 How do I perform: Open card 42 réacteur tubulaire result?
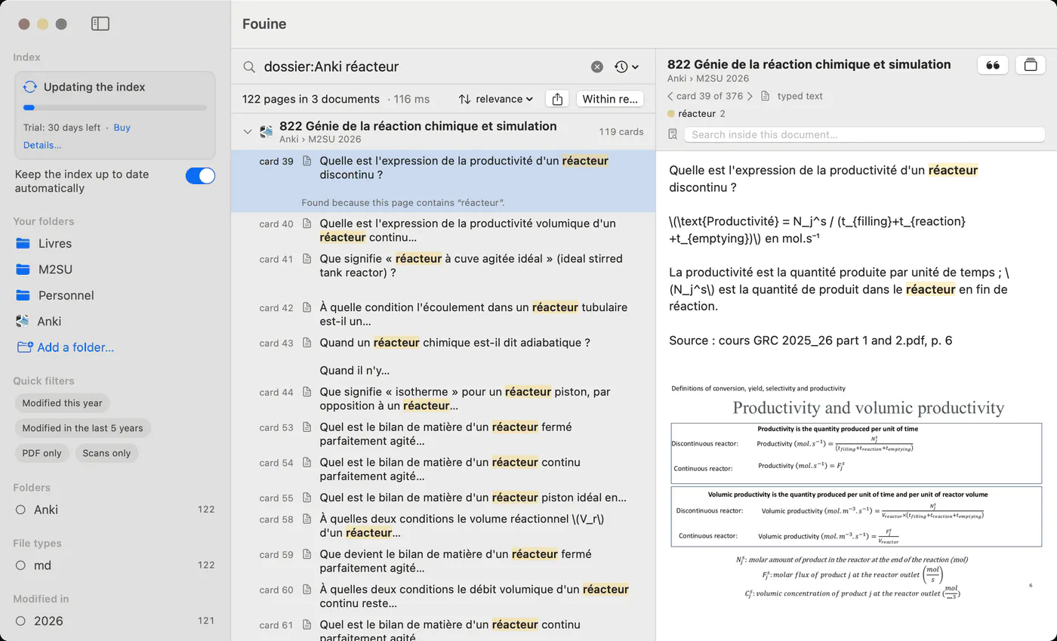coord(443,314)
